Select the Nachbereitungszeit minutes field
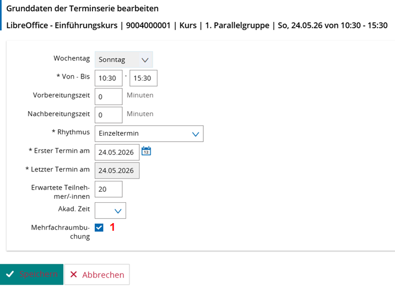 click(109, 115)
